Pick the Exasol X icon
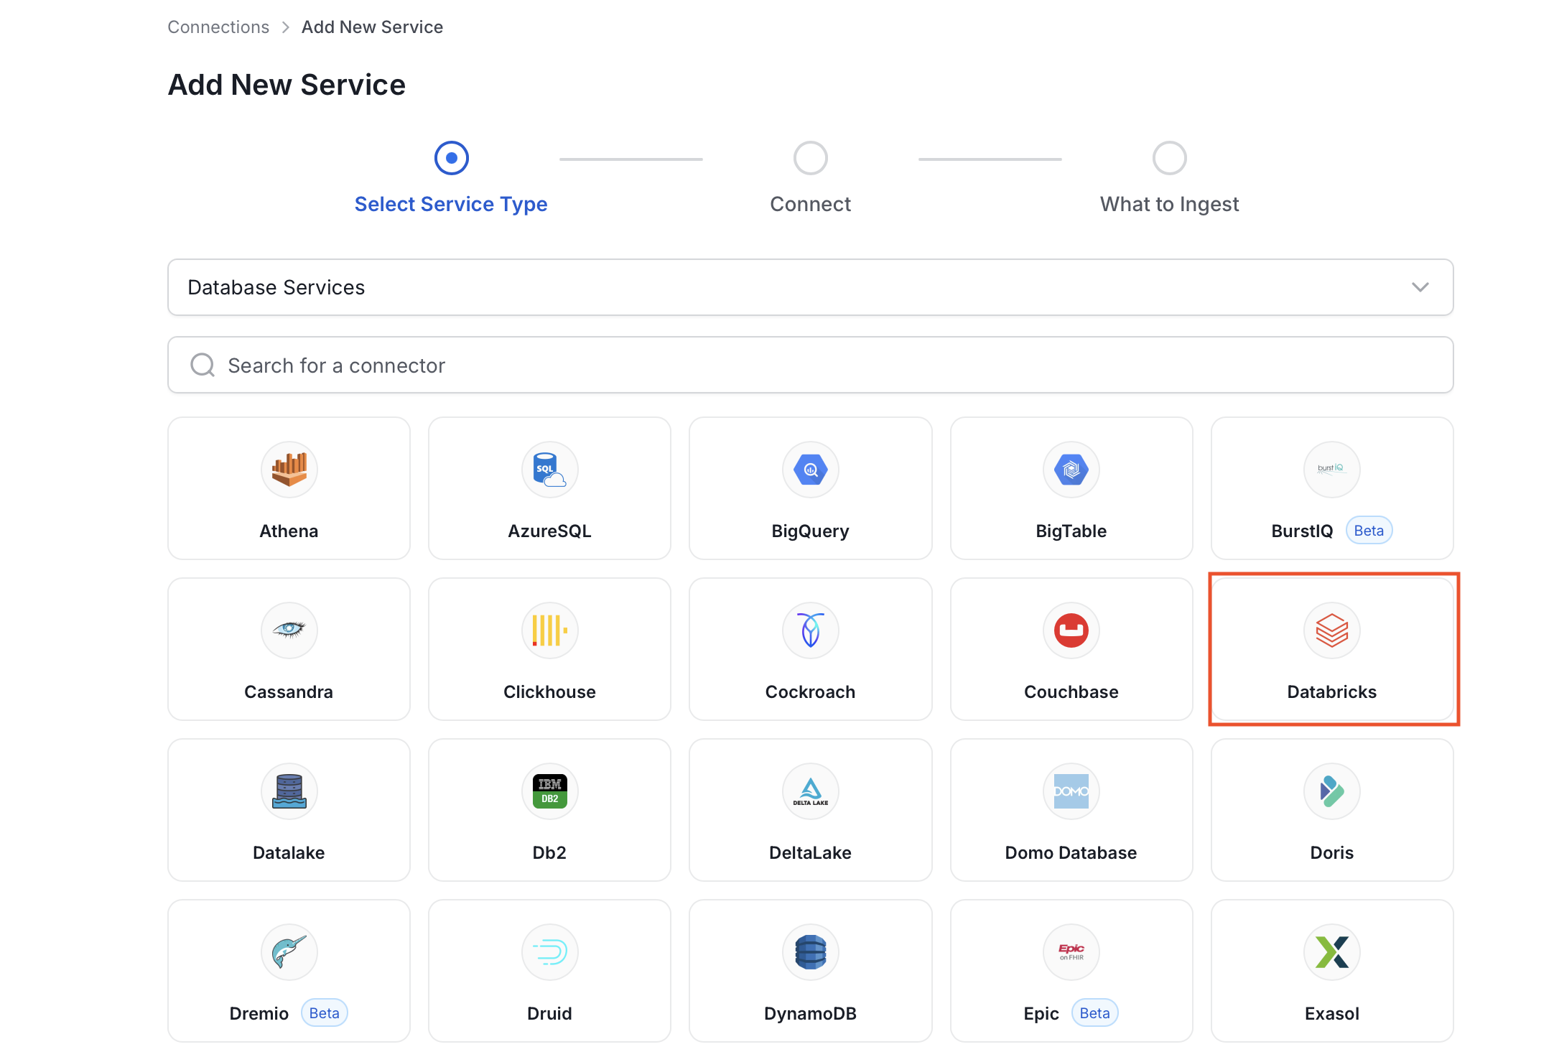This screenshot has width=1554, height=1057. point(1331,952)
